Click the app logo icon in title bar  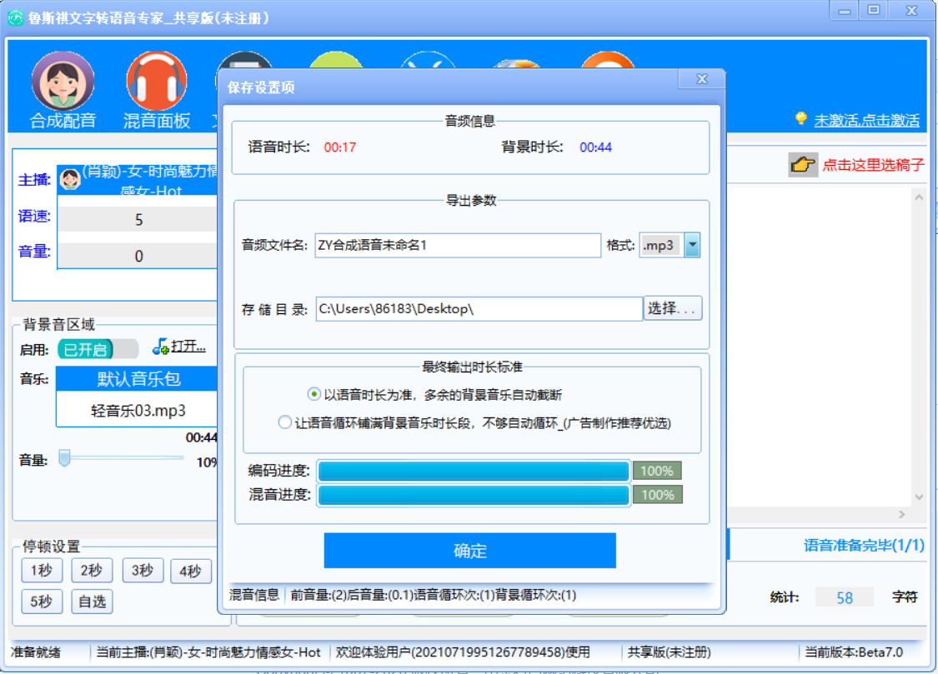click(x=15, y=17)
